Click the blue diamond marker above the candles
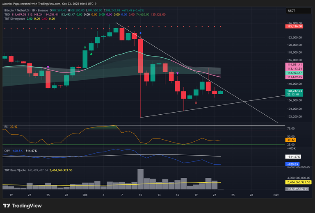The image size is (315, 213). (140, 33)
